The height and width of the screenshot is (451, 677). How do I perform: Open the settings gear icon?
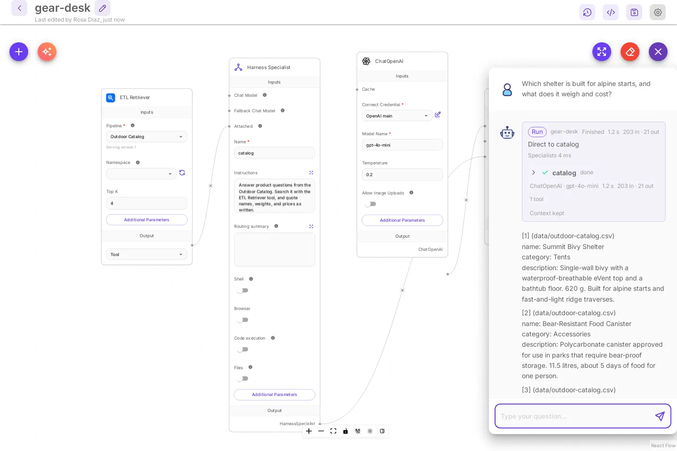click(658, 12)
